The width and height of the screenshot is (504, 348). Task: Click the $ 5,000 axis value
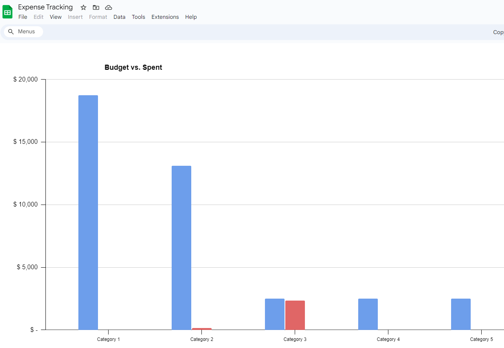[27, 267]
